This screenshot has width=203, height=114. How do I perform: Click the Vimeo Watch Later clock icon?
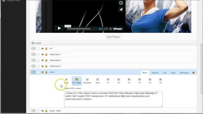[121, 3]
